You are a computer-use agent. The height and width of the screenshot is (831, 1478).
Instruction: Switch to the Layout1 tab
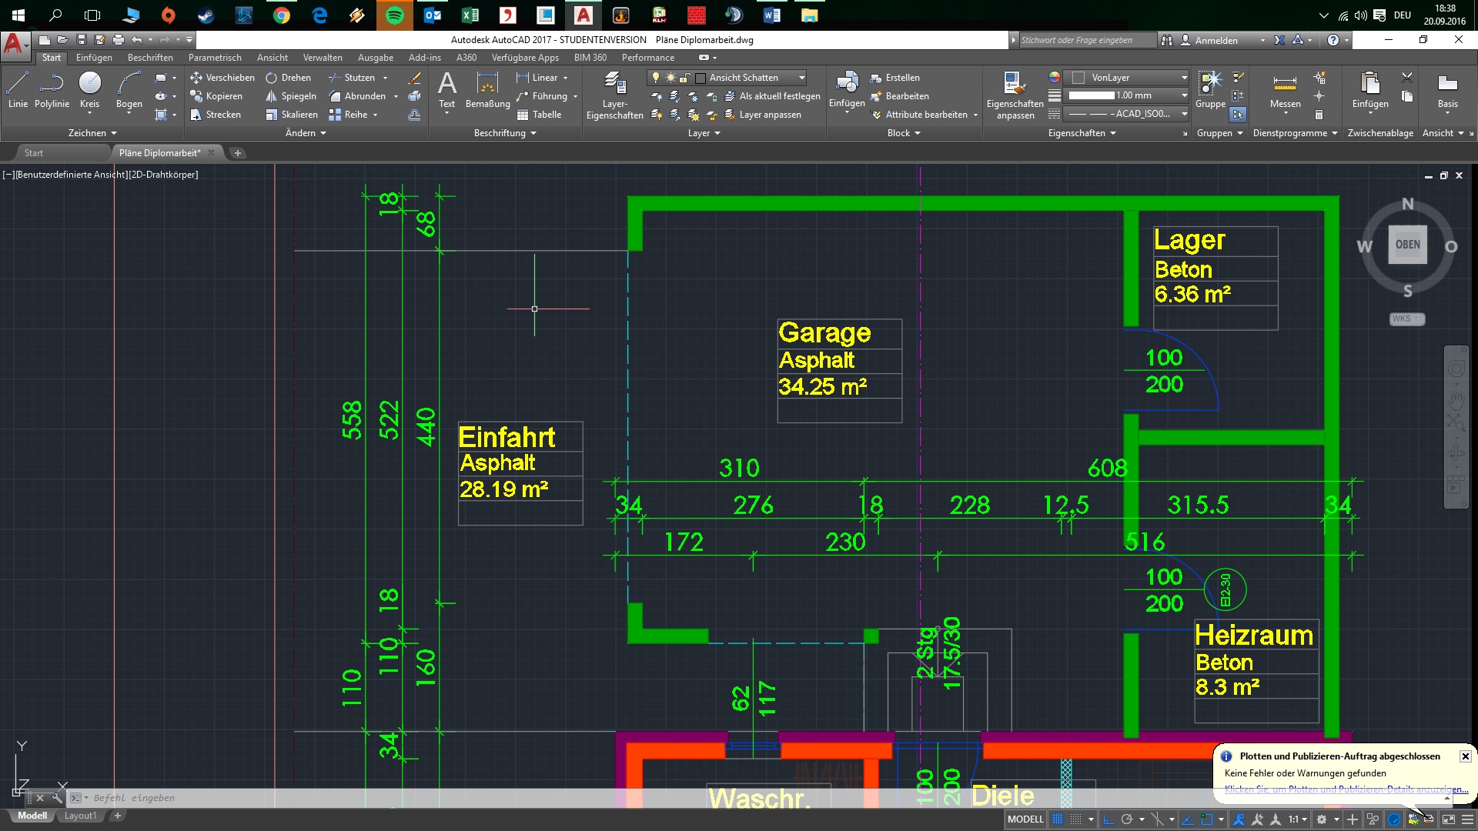pos(80,816)
